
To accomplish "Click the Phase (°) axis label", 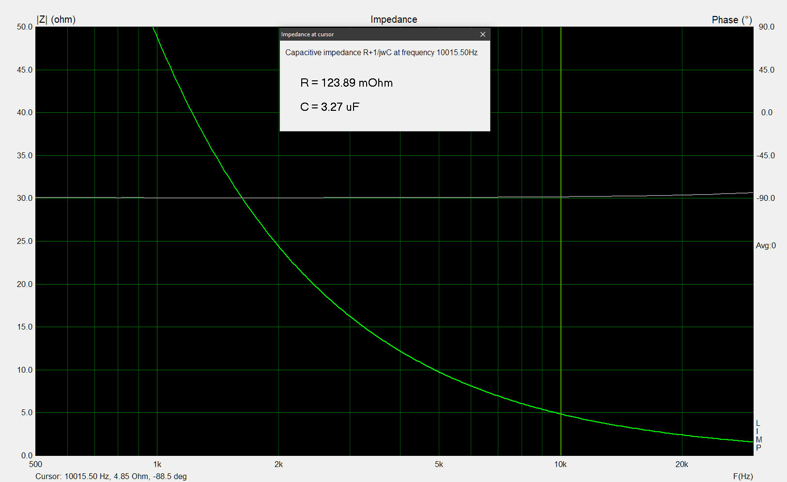I will coord(731,20).
